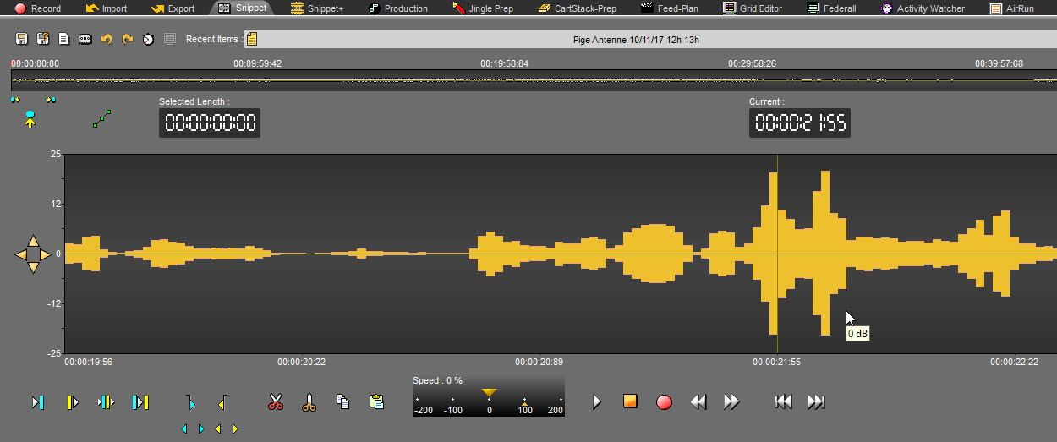Click the copy documents icon
This screenshot has height=442, width=1057.
coord(342,402)
